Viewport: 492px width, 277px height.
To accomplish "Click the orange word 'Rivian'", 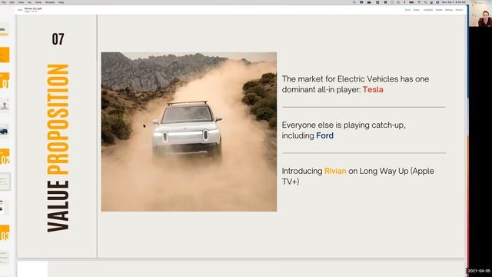I will (335, 171).
